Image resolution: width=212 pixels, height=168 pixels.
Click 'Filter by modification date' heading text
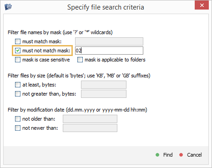[x=77, y=110]
